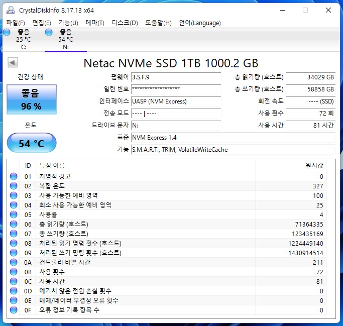343x326 pixels.
Task: Open the 파일(F) menu
Action: 16,23
